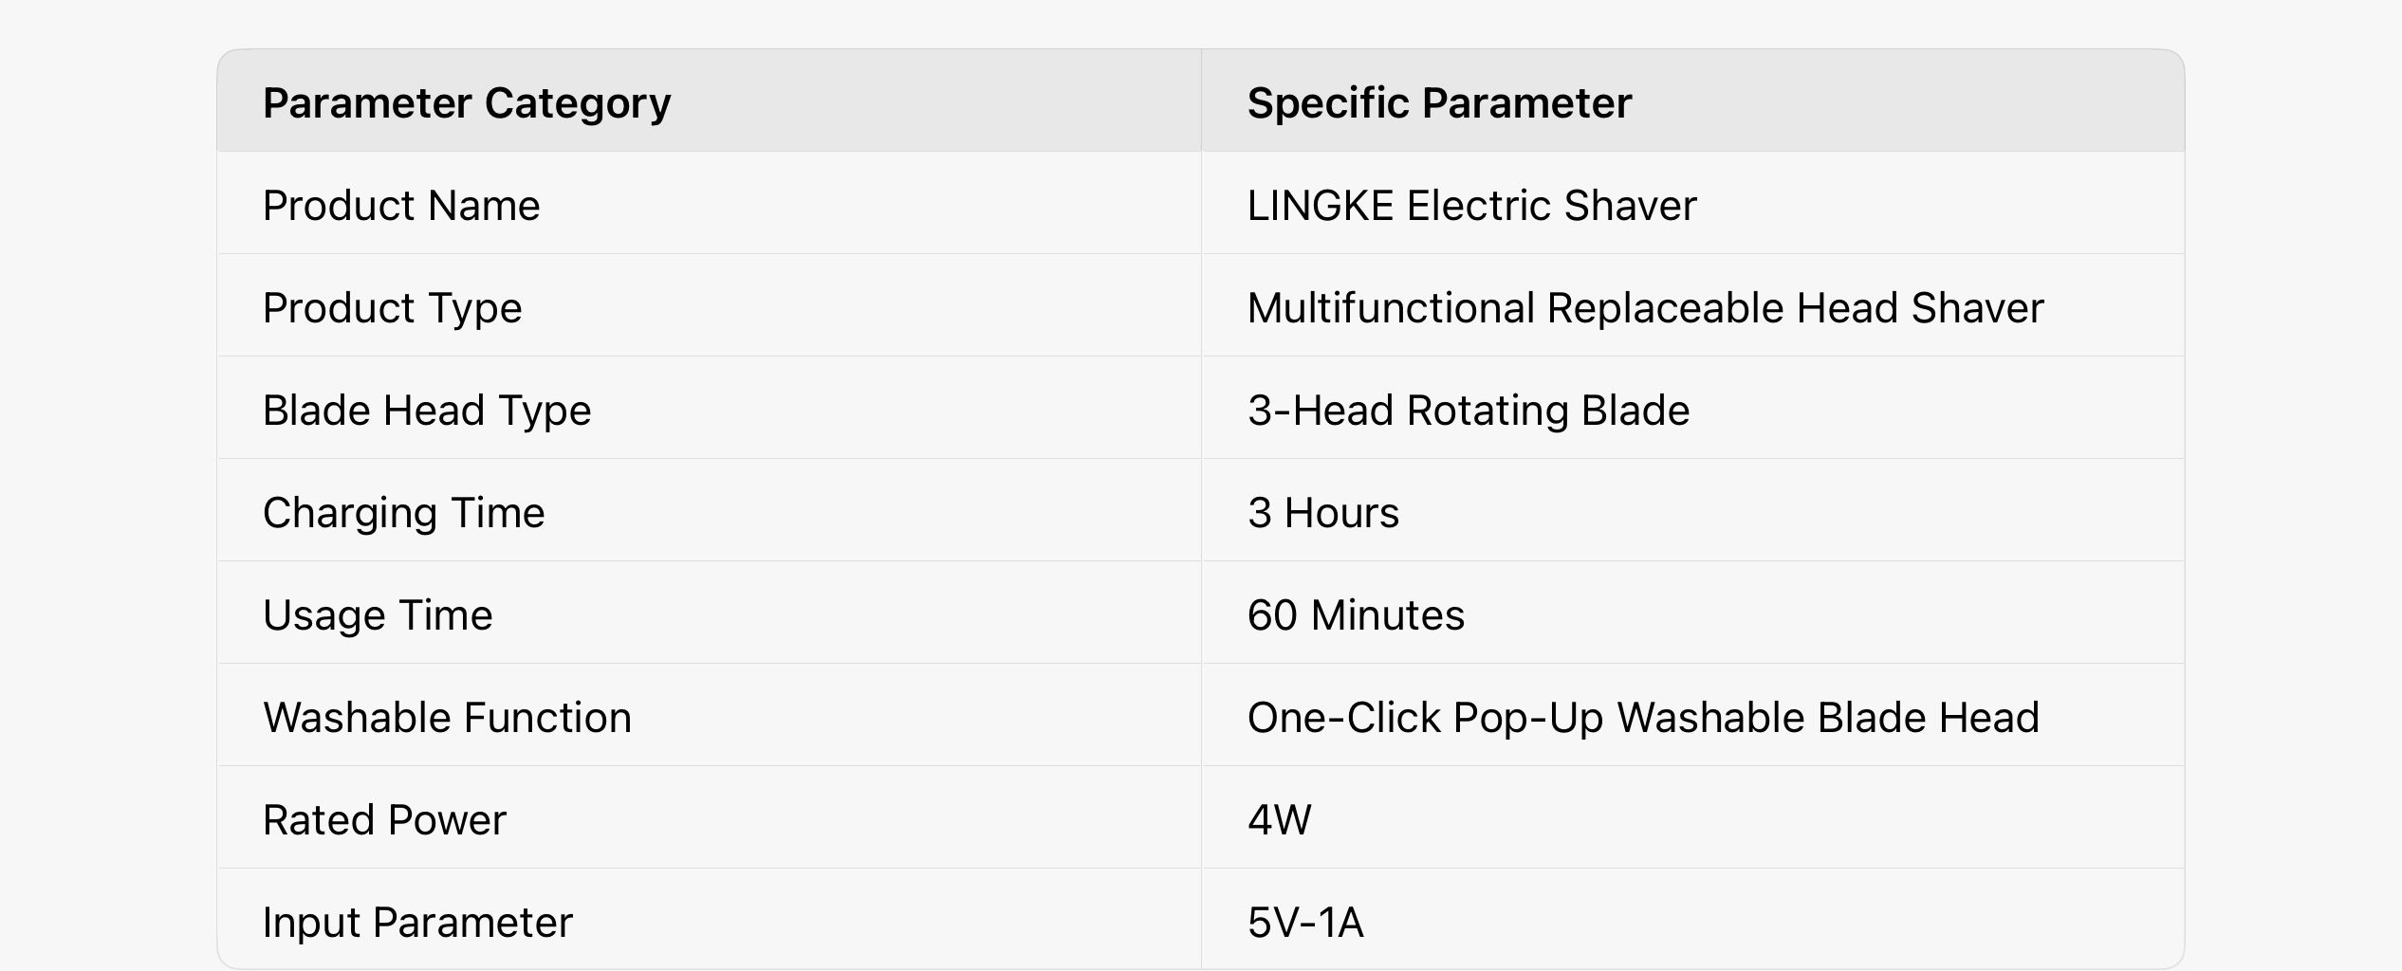Select the "Rated Power" row label
Viewport: 2402px width, 971px height.
tap(384, 820)
